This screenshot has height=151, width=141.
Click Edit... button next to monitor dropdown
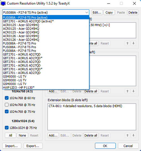97,13
